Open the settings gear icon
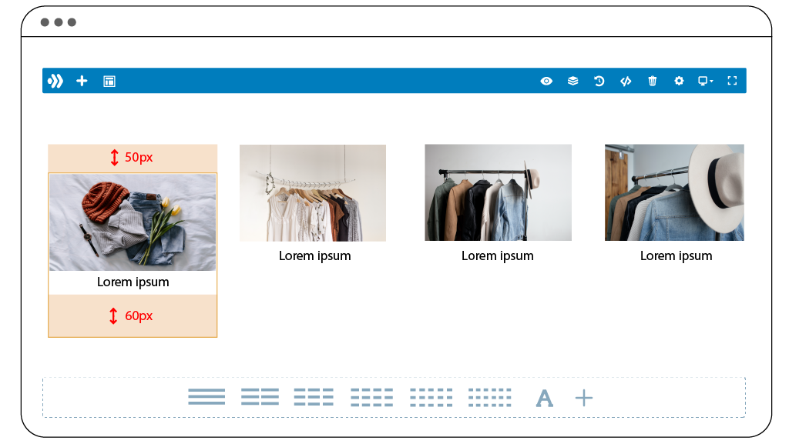The image size is (789, 444). click(x=679, y=81)
